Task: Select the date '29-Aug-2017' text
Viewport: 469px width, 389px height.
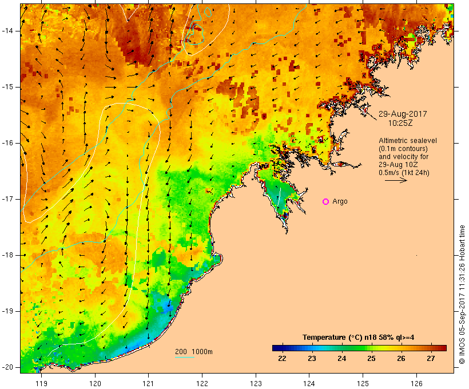Action: pos(403,114)
